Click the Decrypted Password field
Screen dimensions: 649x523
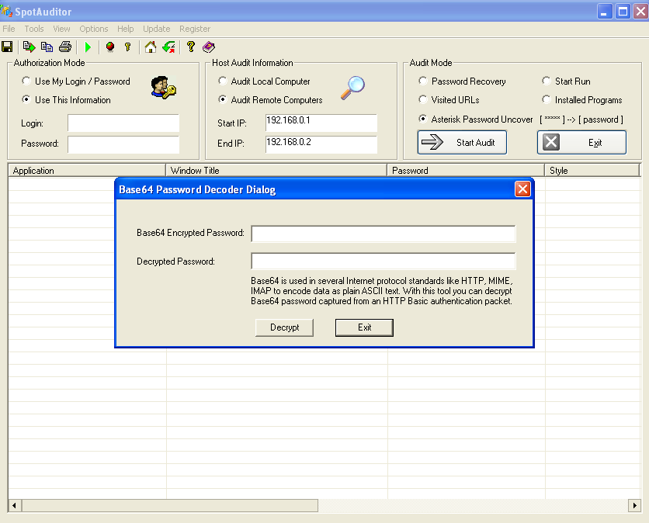[383, 261]
